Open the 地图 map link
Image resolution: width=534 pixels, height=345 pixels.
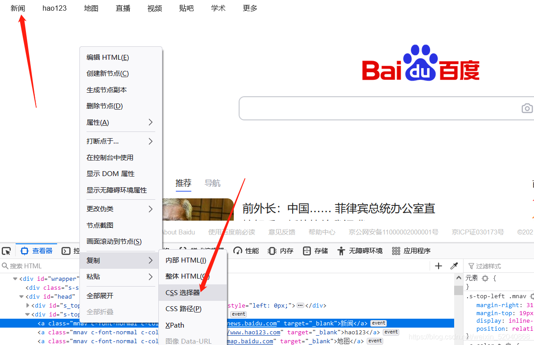(x=91, y=8)
